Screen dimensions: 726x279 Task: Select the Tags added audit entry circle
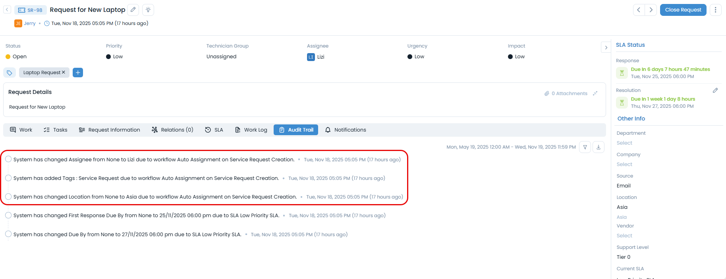pyautogui.click(x=8, y=178)
